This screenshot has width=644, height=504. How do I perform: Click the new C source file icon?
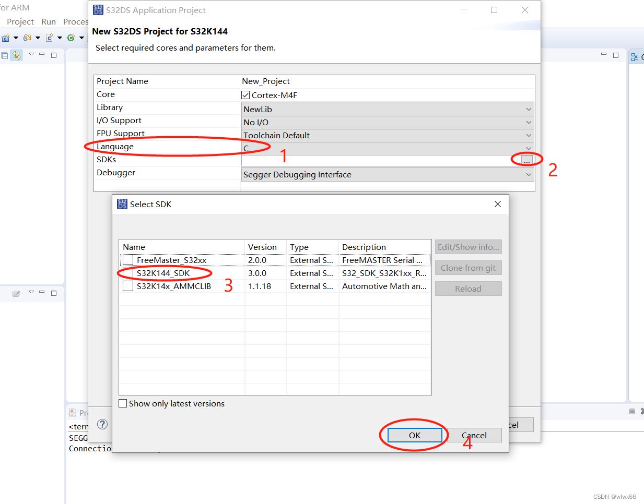click(x=50, y=38)
